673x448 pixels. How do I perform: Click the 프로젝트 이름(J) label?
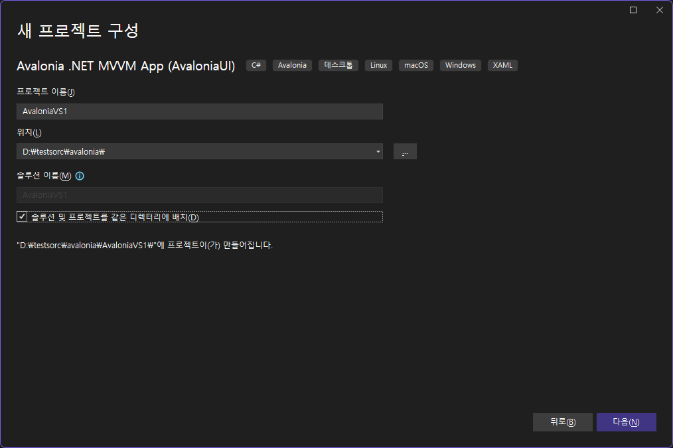click(46, 92)
